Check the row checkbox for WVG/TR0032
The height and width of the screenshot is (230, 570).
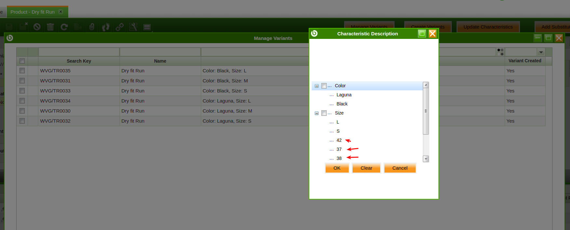[22, 121]
